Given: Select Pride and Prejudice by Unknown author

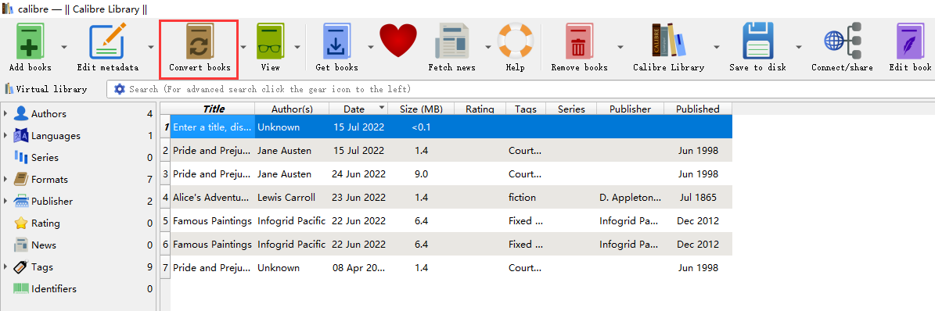Looking at the screenshot, I should point(451,267).
